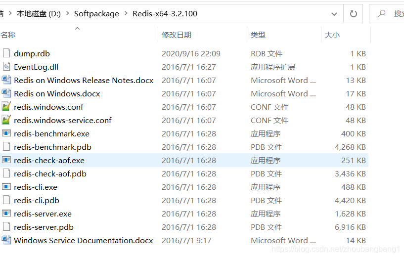The image size is (404, 258).
Task: Click the 251 KB size value
Action: pyautogui.click(x=354, y=161)
